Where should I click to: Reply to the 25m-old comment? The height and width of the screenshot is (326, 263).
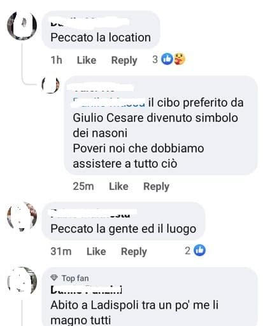156,187
